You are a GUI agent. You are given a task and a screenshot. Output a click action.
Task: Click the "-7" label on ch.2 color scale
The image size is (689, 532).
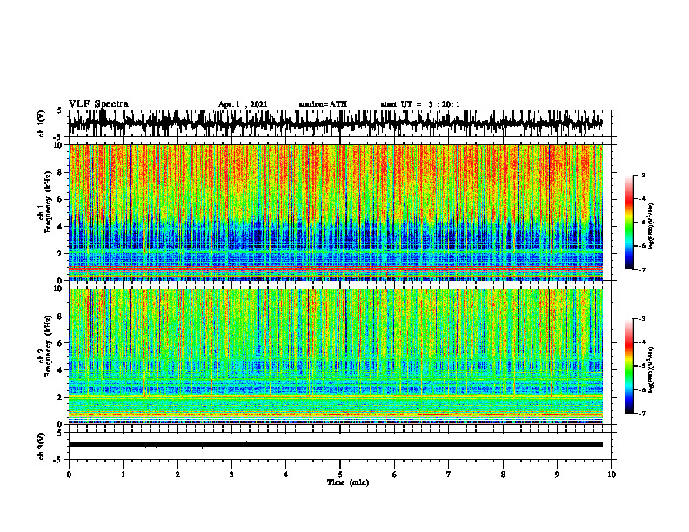642,413
